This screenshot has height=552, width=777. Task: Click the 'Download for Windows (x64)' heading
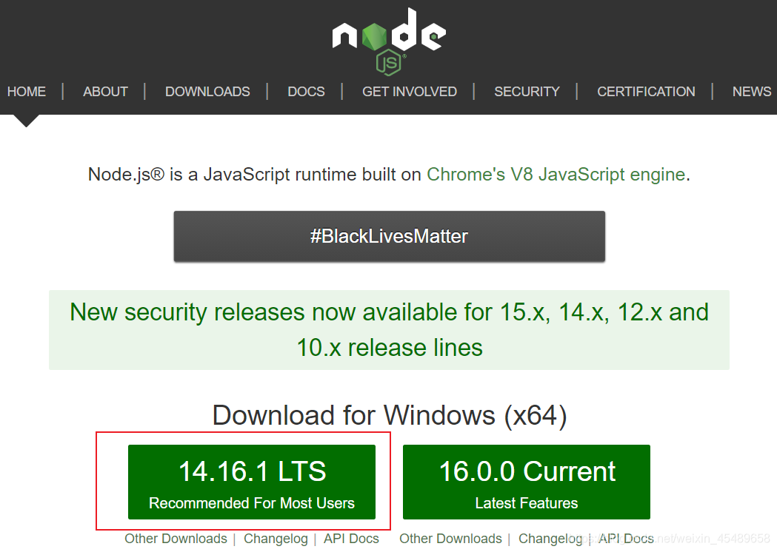click(390, 415)
